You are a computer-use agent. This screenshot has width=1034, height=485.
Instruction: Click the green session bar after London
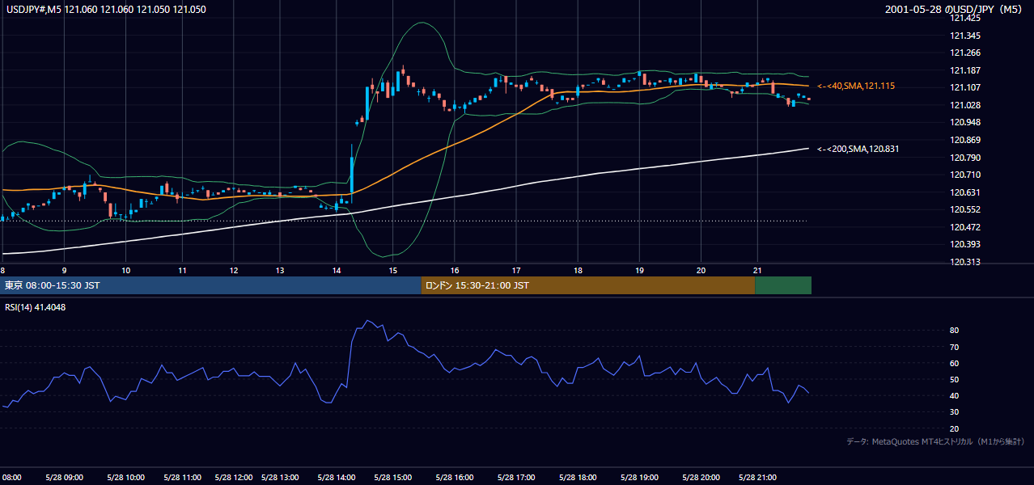[x=783, y=285]
